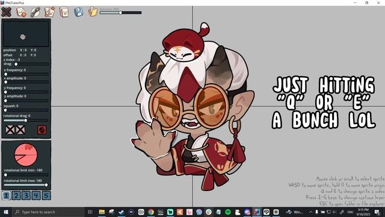This screenshot has height=217, width=385.
Task: Select costume layer 5
Action: 46,195
